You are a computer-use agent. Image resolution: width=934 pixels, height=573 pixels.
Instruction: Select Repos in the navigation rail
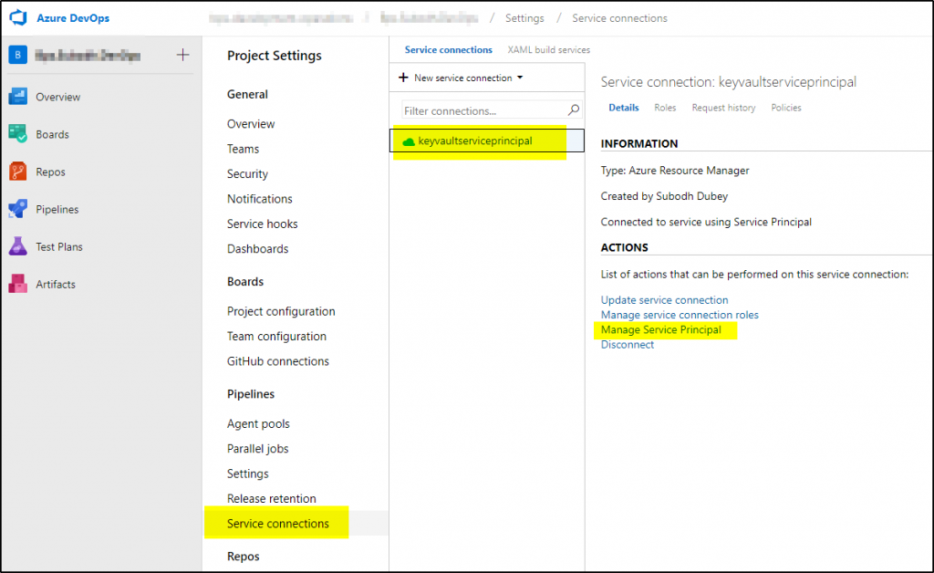(46, 172)
